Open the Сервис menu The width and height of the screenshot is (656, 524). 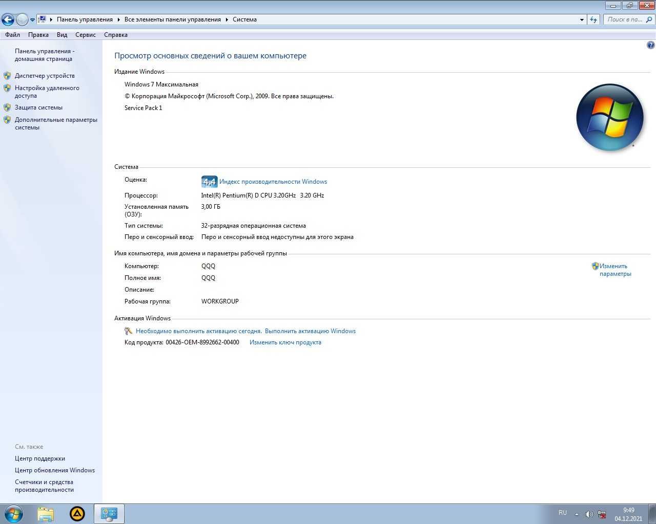pos(86,35)
